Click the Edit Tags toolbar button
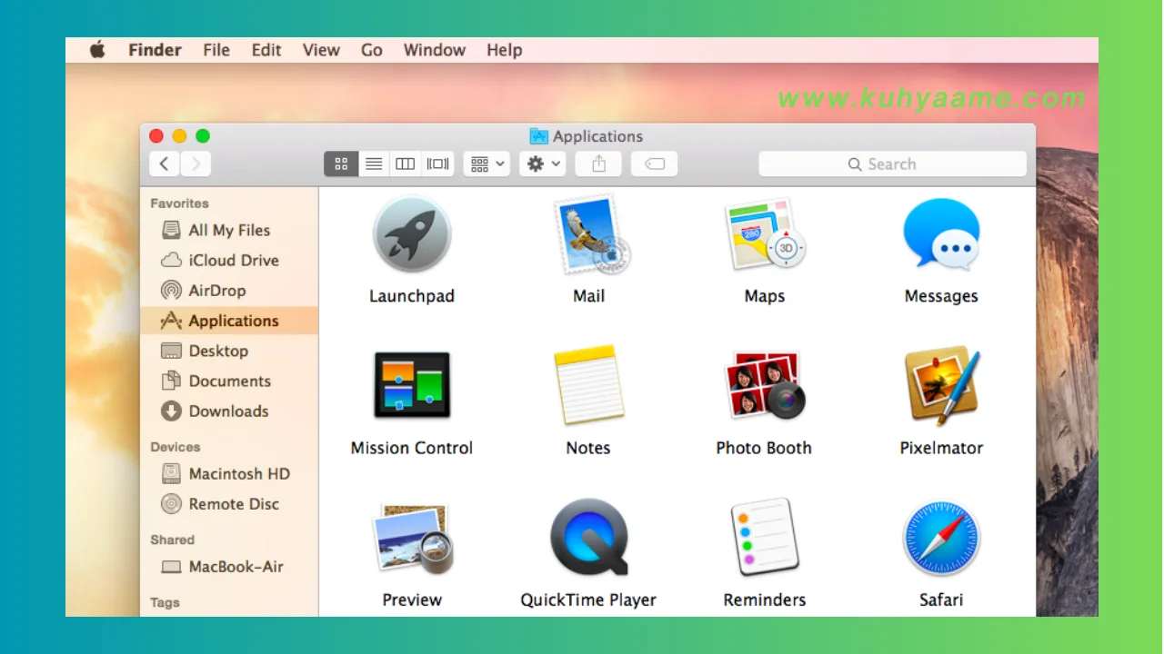Image resolution: width=1164 pixels, height=654 pixels. click(655, 163)
